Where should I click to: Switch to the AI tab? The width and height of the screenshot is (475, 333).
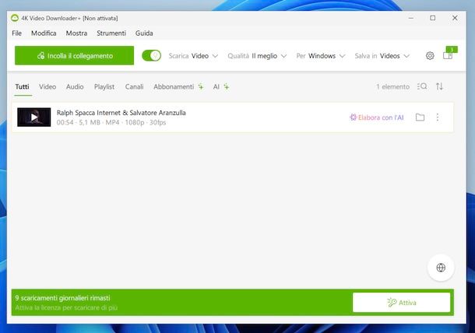221,87
